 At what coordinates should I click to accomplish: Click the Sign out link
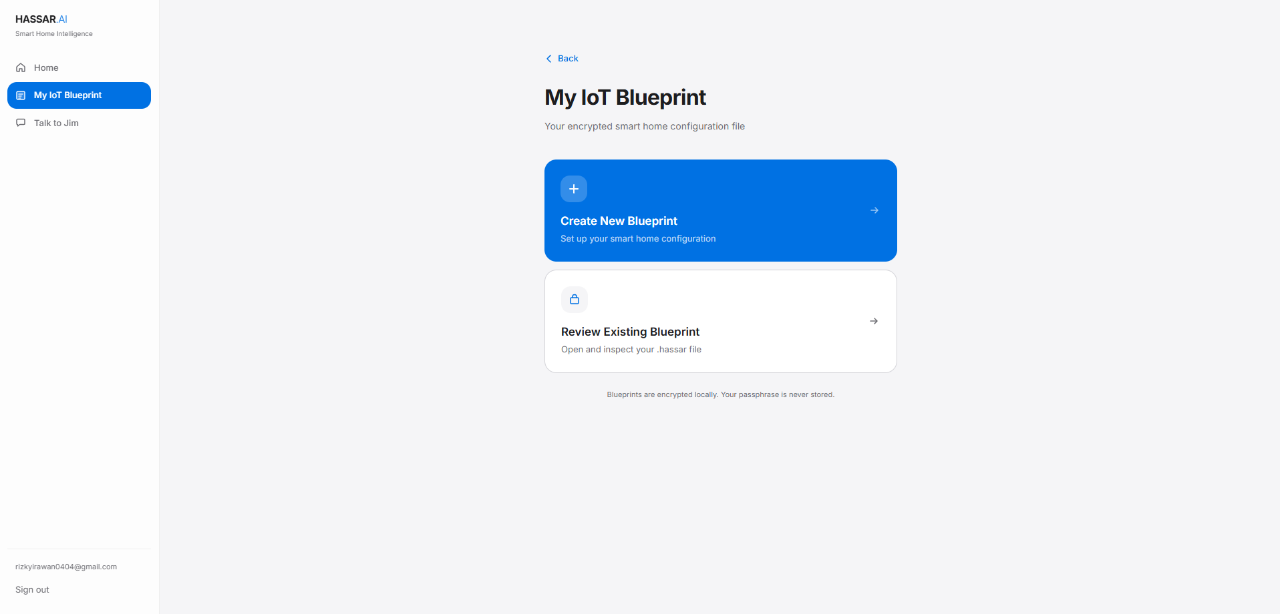32,590
